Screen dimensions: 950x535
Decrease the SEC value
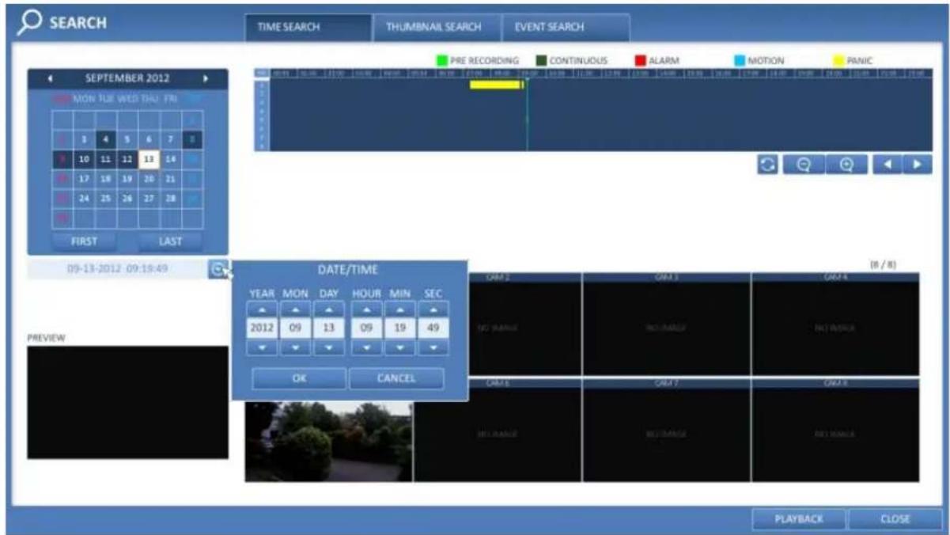point(433,347)
